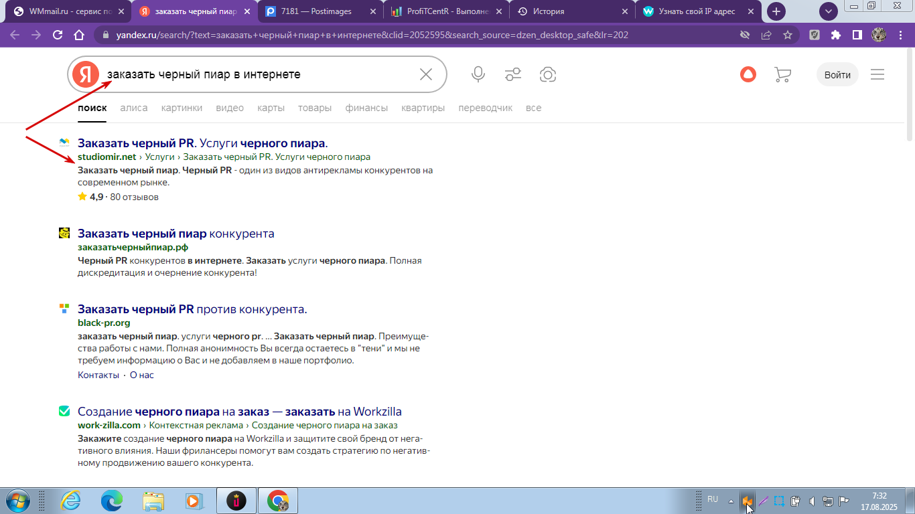
Task: Switch to the алиса tab
Action: (x=134, y=108)
